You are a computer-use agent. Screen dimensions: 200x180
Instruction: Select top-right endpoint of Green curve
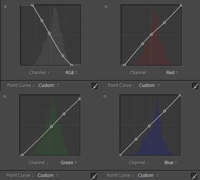pos(80,99)
